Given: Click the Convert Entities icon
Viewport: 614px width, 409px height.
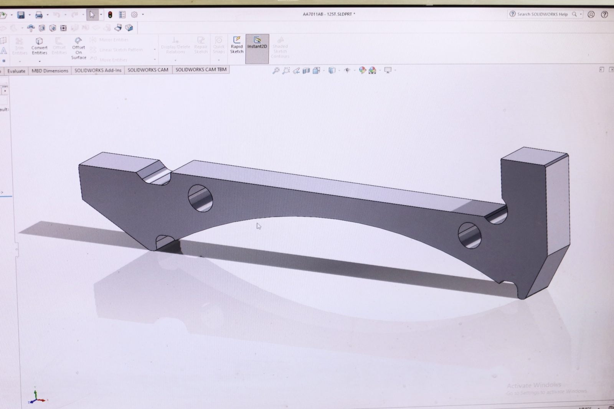Looking at the screenshot, I should [39, 46].
